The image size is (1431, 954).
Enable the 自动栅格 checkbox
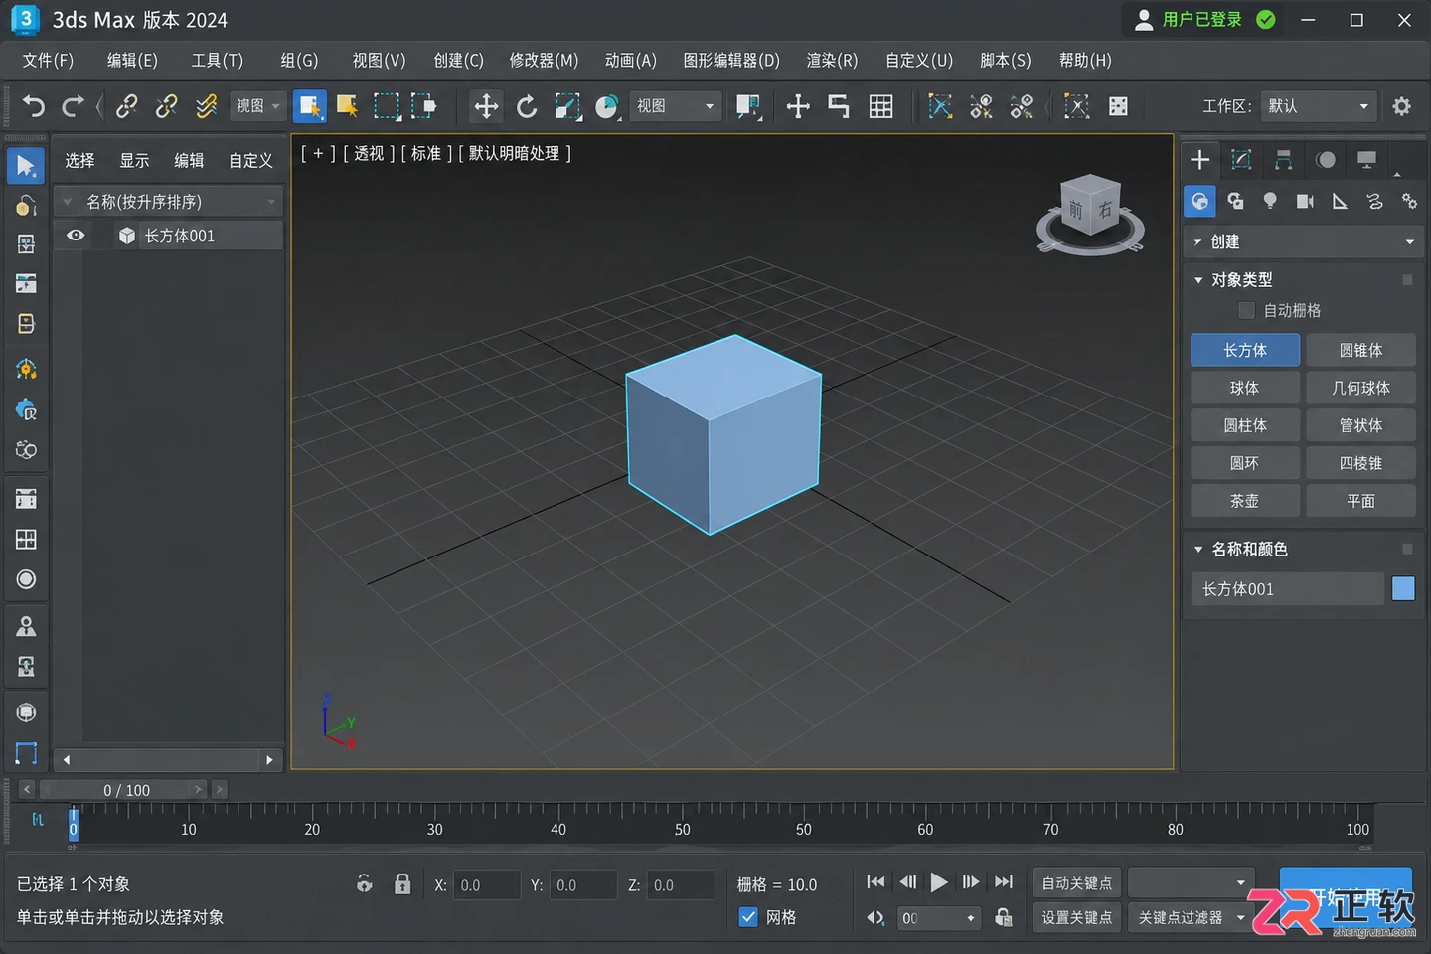[x=1246, y=310]
